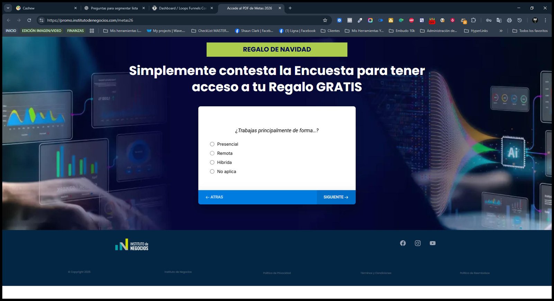This screenshot has height=301, width=554.
Task: Open the Chrome profile avatar
Action: [535, 20]
